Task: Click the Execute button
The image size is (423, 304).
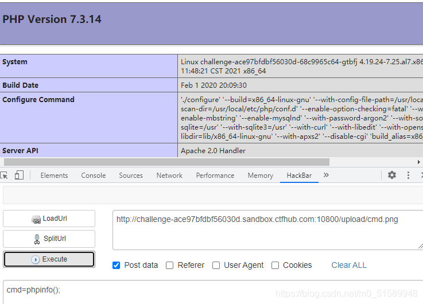Action: pos(49,259)
